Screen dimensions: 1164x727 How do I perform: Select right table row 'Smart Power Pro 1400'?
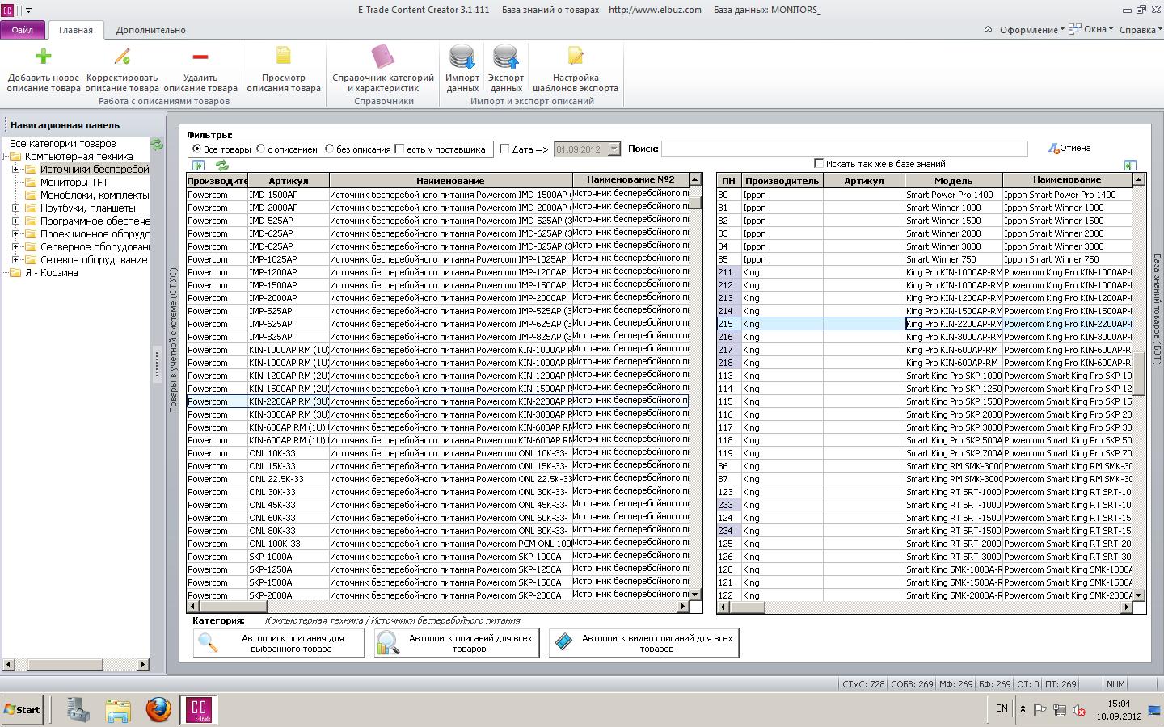coord(925,195)
